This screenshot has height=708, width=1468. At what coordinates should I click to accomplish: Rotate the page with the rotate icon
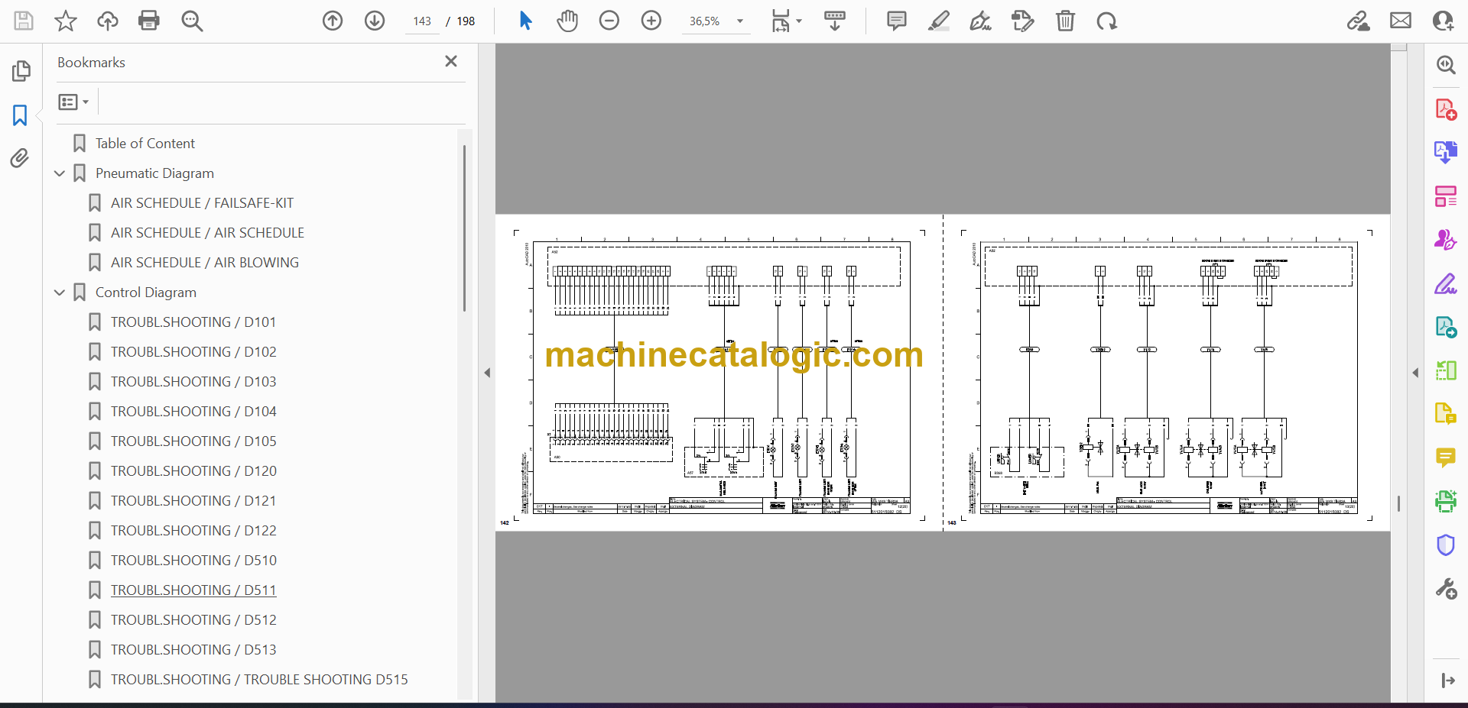point(1106,21)
